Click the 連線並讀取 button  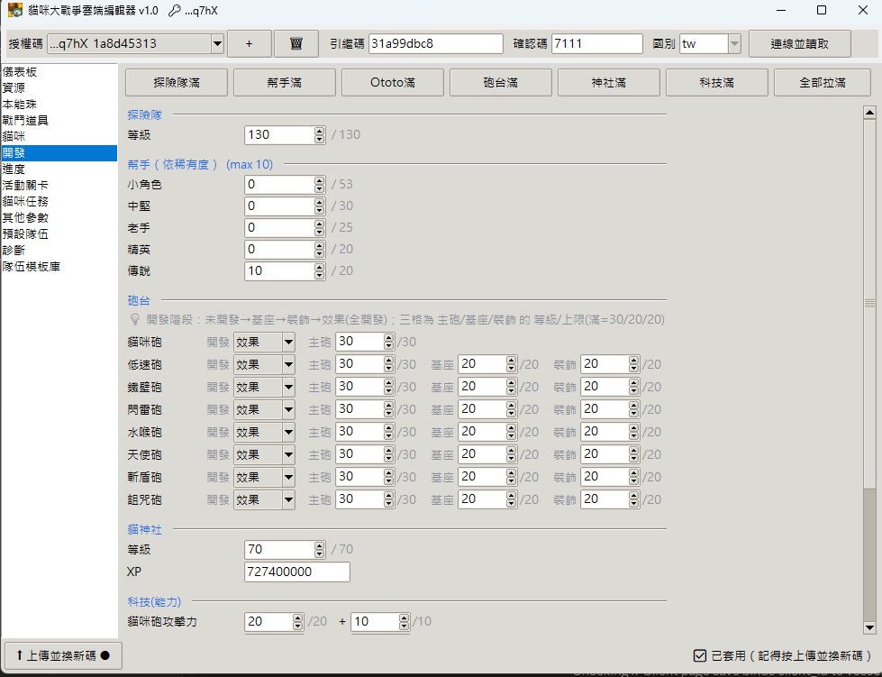coord(799,44)
